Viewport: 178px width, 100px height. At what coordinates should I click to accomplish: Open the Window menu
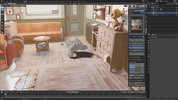16,1
